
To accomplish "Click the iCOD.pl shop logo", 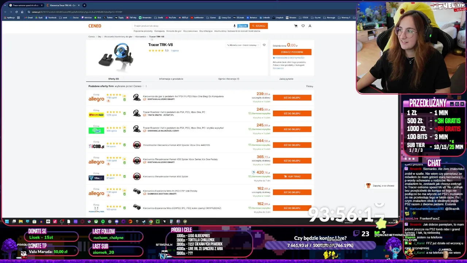I will [x=96, y=146].
